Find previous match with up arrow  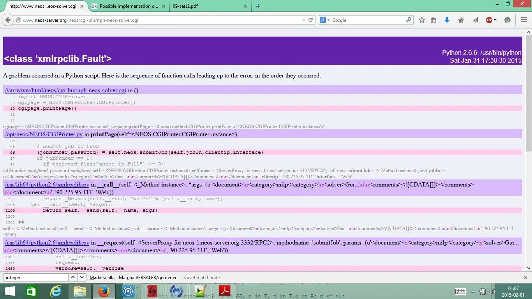(x=73, y=278)
